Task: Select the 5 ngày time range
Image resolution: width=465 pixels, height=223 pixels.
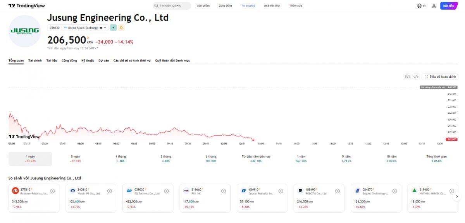Action: click(76, 158)
